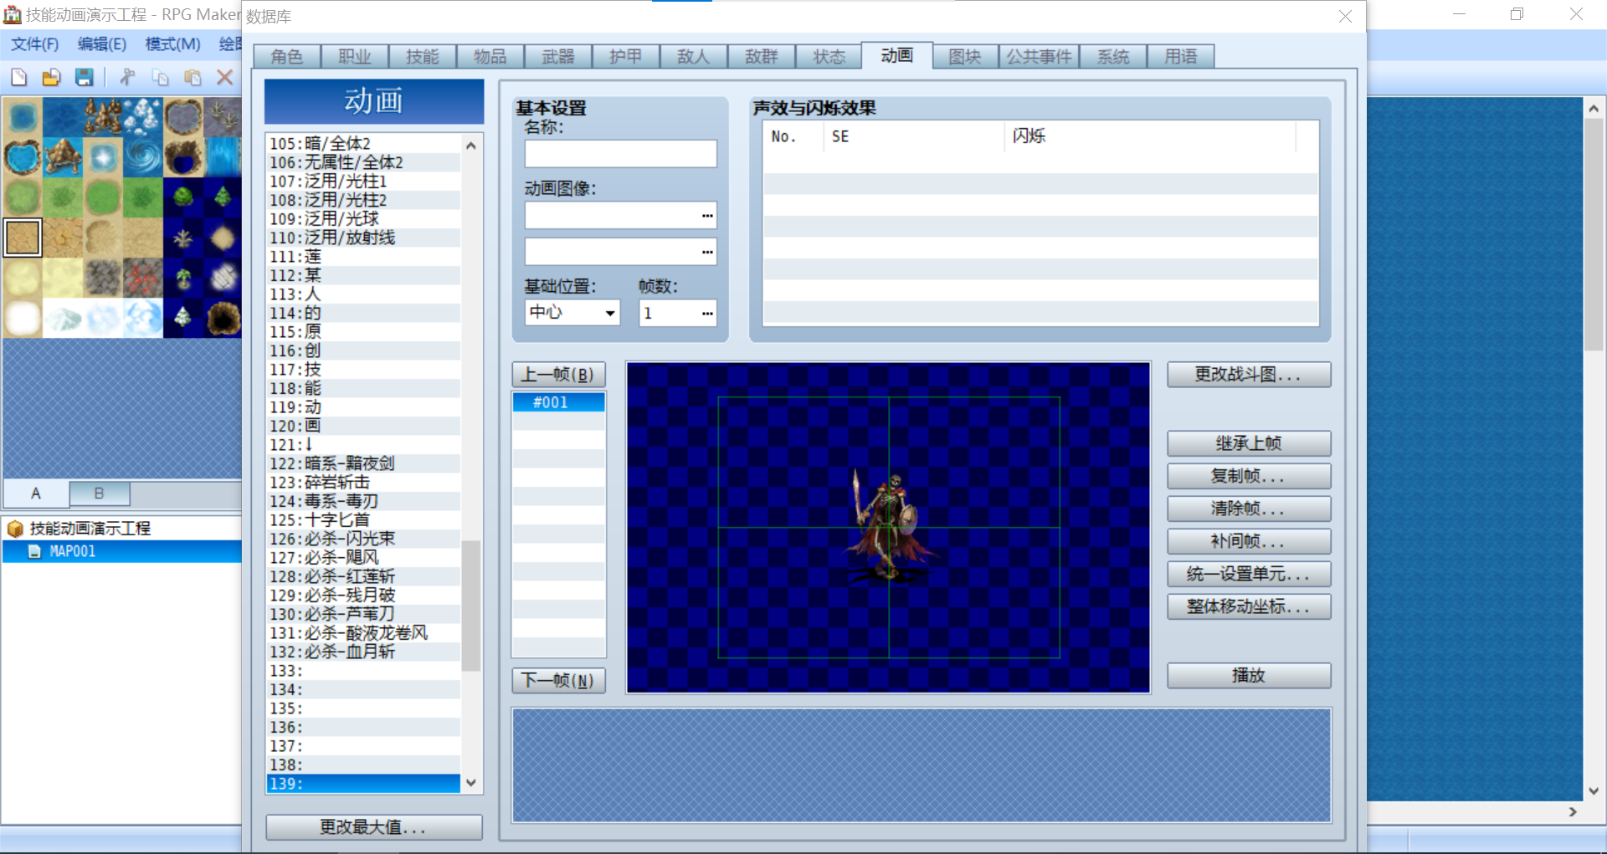Click in the 名称 input field
This screenshot has height=854, width=1607.
(620, 154)
